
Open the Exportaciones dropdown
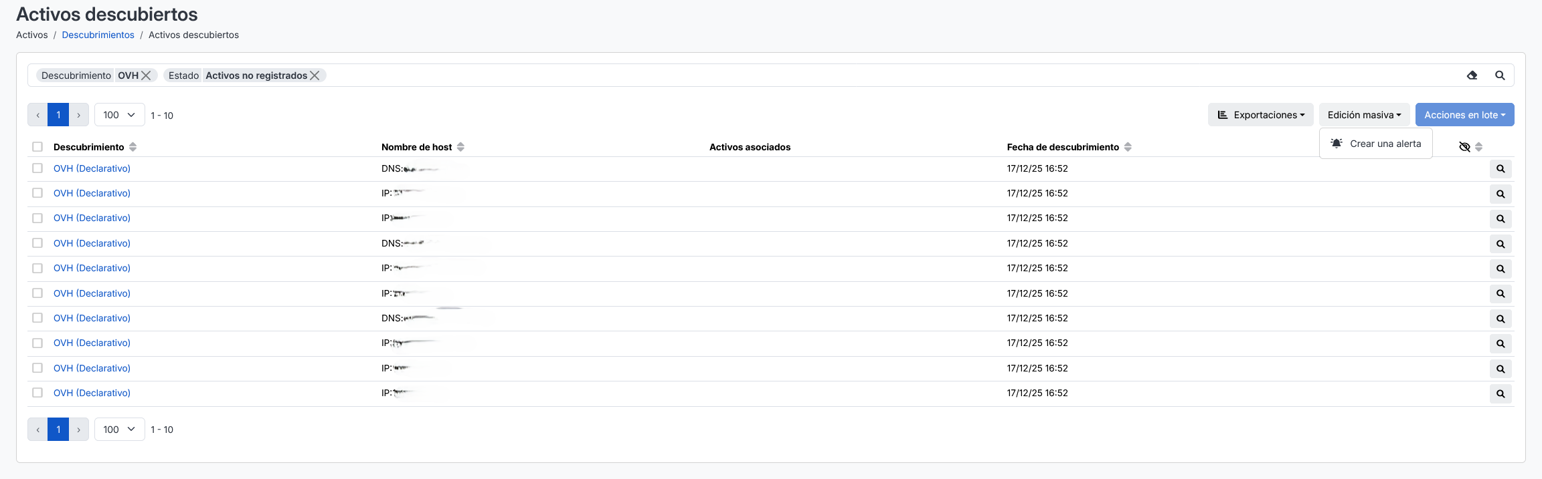(x=1261, y=115)
